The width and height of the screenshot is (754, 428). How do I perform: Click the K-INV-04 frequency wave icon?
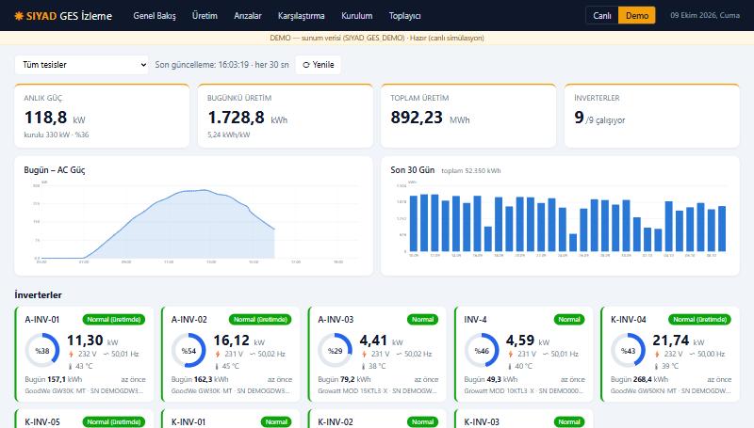693,354
